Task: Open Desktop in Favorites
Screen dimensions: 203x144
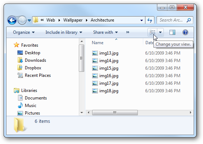Action: tap(32, 53)
